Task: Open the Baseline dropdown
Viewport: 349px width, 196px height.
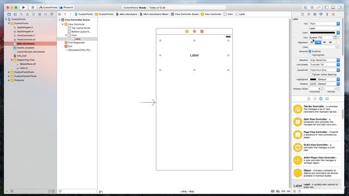Action: [x=324, y=60]
